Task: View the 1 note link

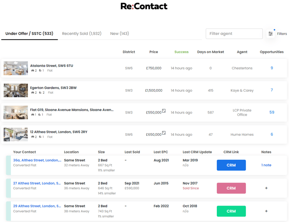Action: point(266,165)
